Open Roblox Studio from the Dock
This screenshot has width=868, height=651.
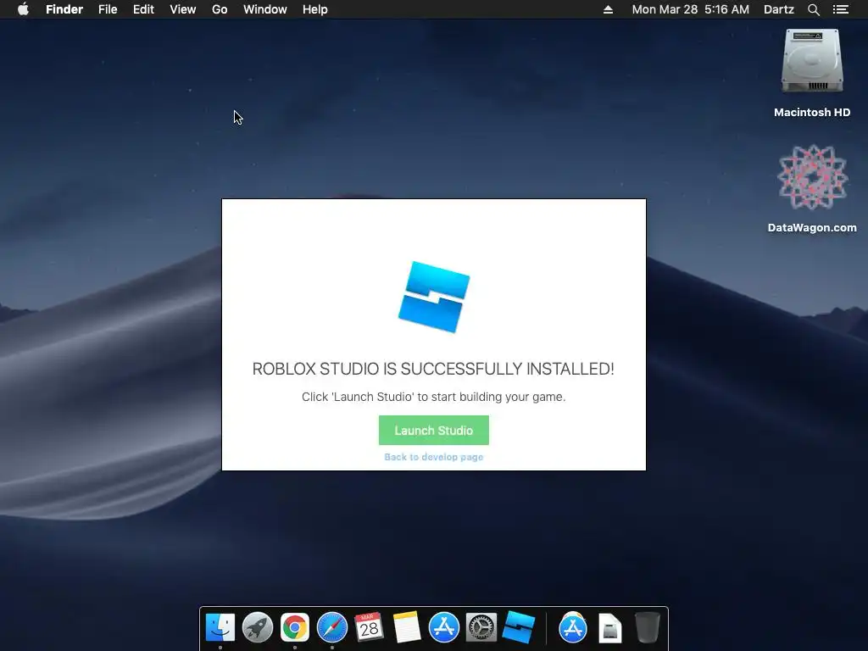519,627
